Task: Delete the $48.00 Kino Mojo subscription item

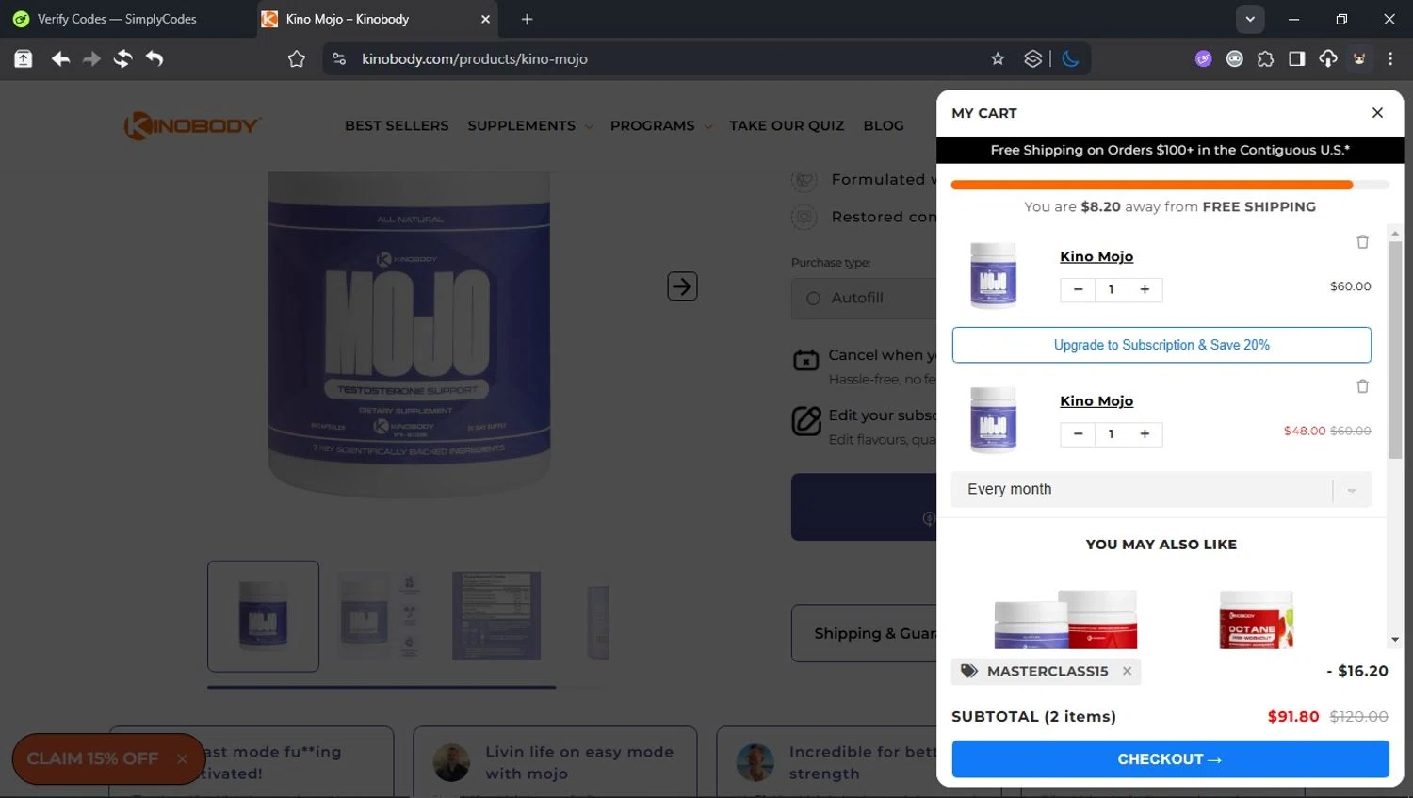Action: click(x=1362, y=386)
